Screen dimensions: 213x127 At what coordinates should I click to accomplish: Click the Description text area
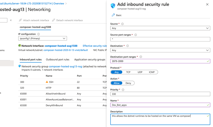click(x=160, y=119)
